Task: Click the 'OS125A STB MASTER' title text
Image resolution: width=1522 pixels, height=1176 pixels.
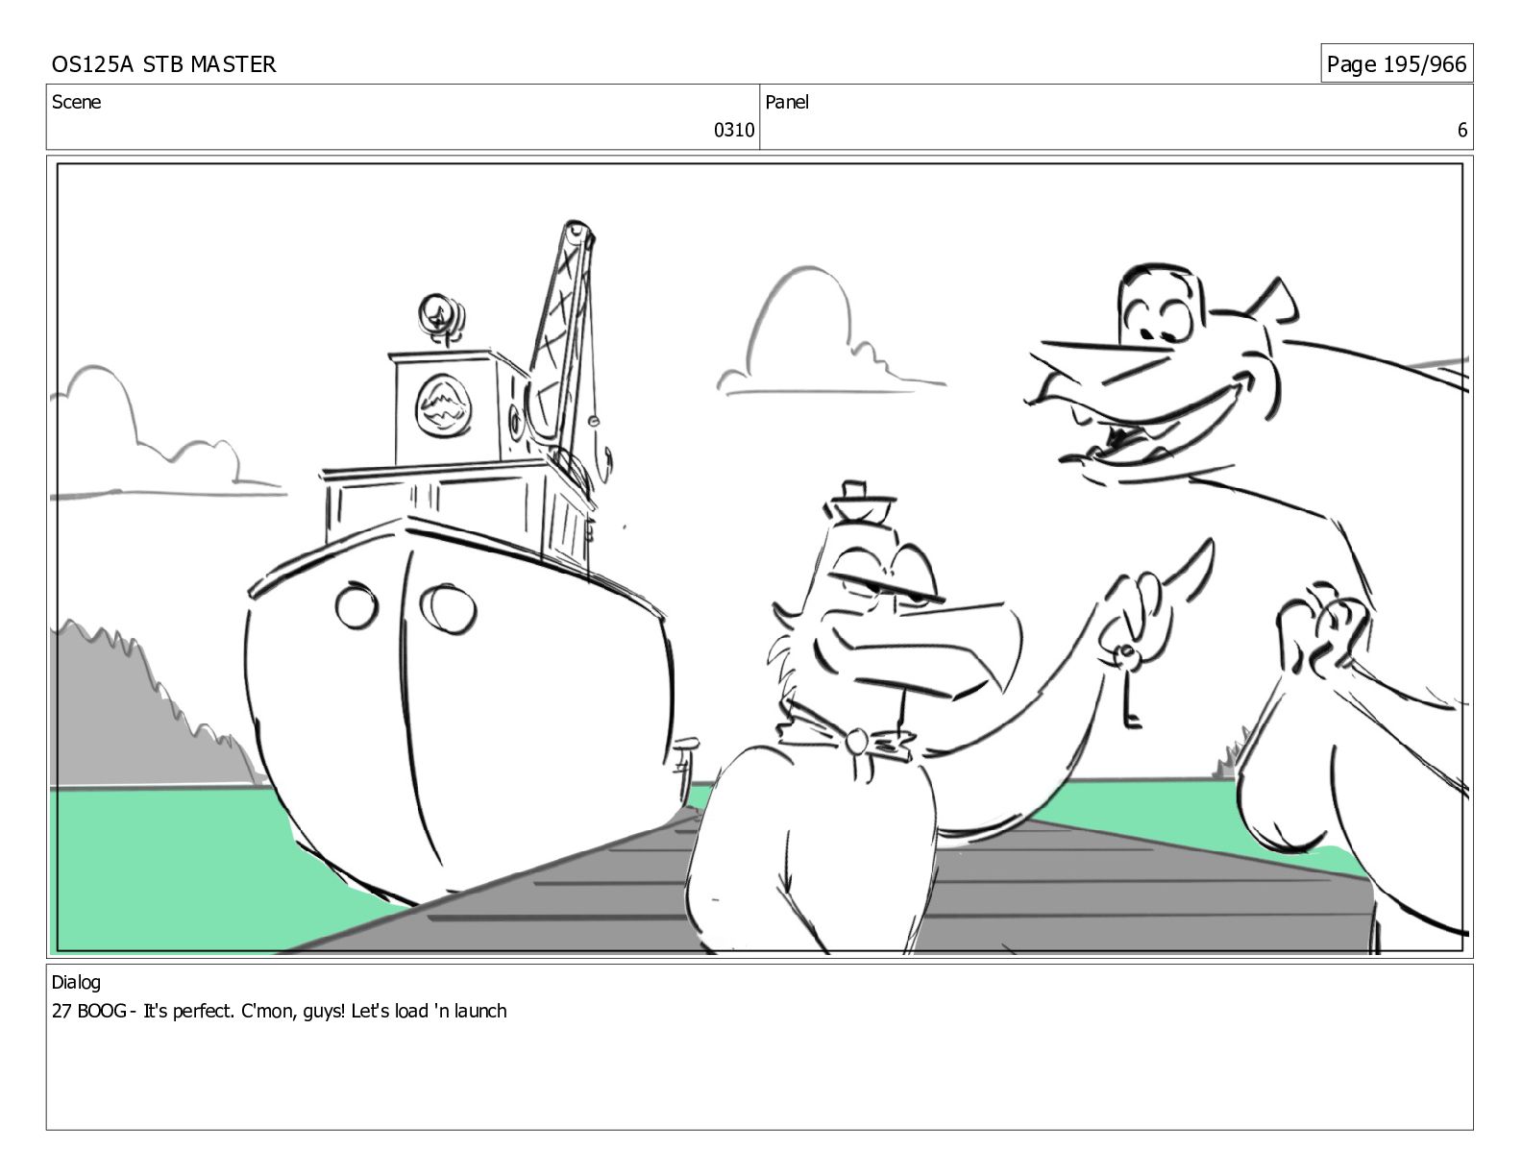Action: [163, 64]
